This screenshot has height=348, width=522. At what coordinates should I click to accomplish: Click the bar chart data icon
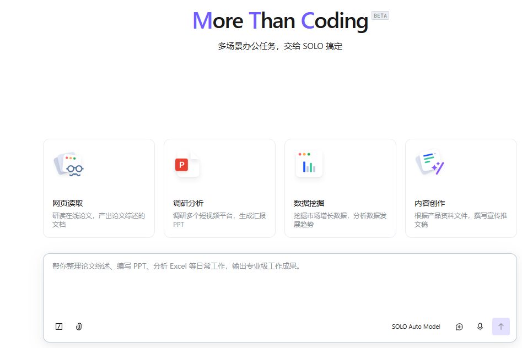[x=309, y=164]
